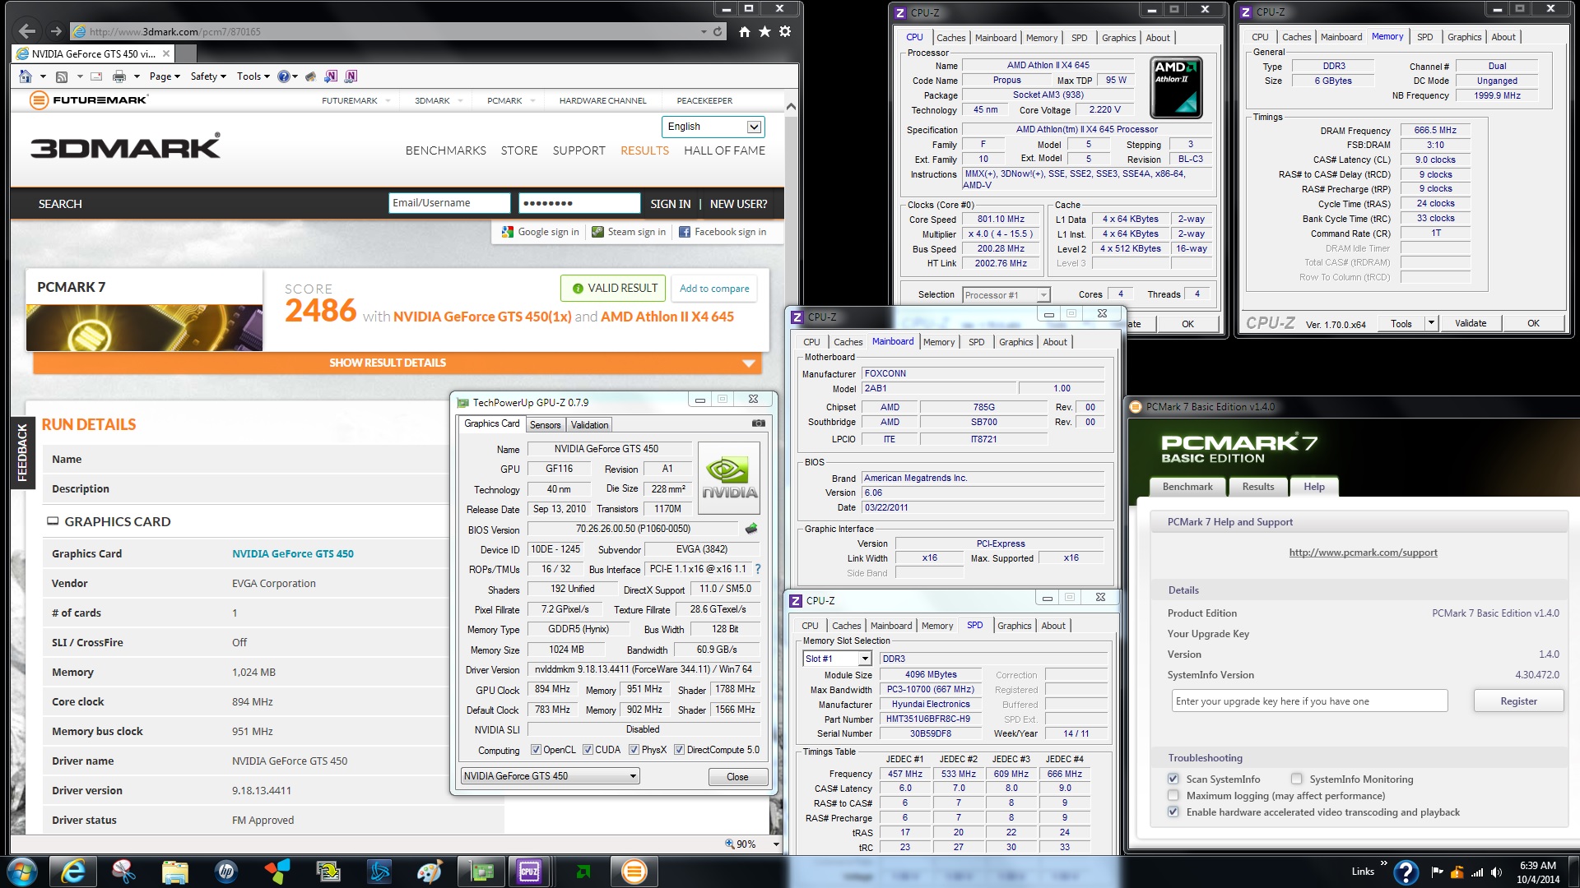The height and width of the screenshot is (888, 1580).
Task: Uncheck Scan SystemInfo in PCMark 7
Action: (x=1173, y=779)
